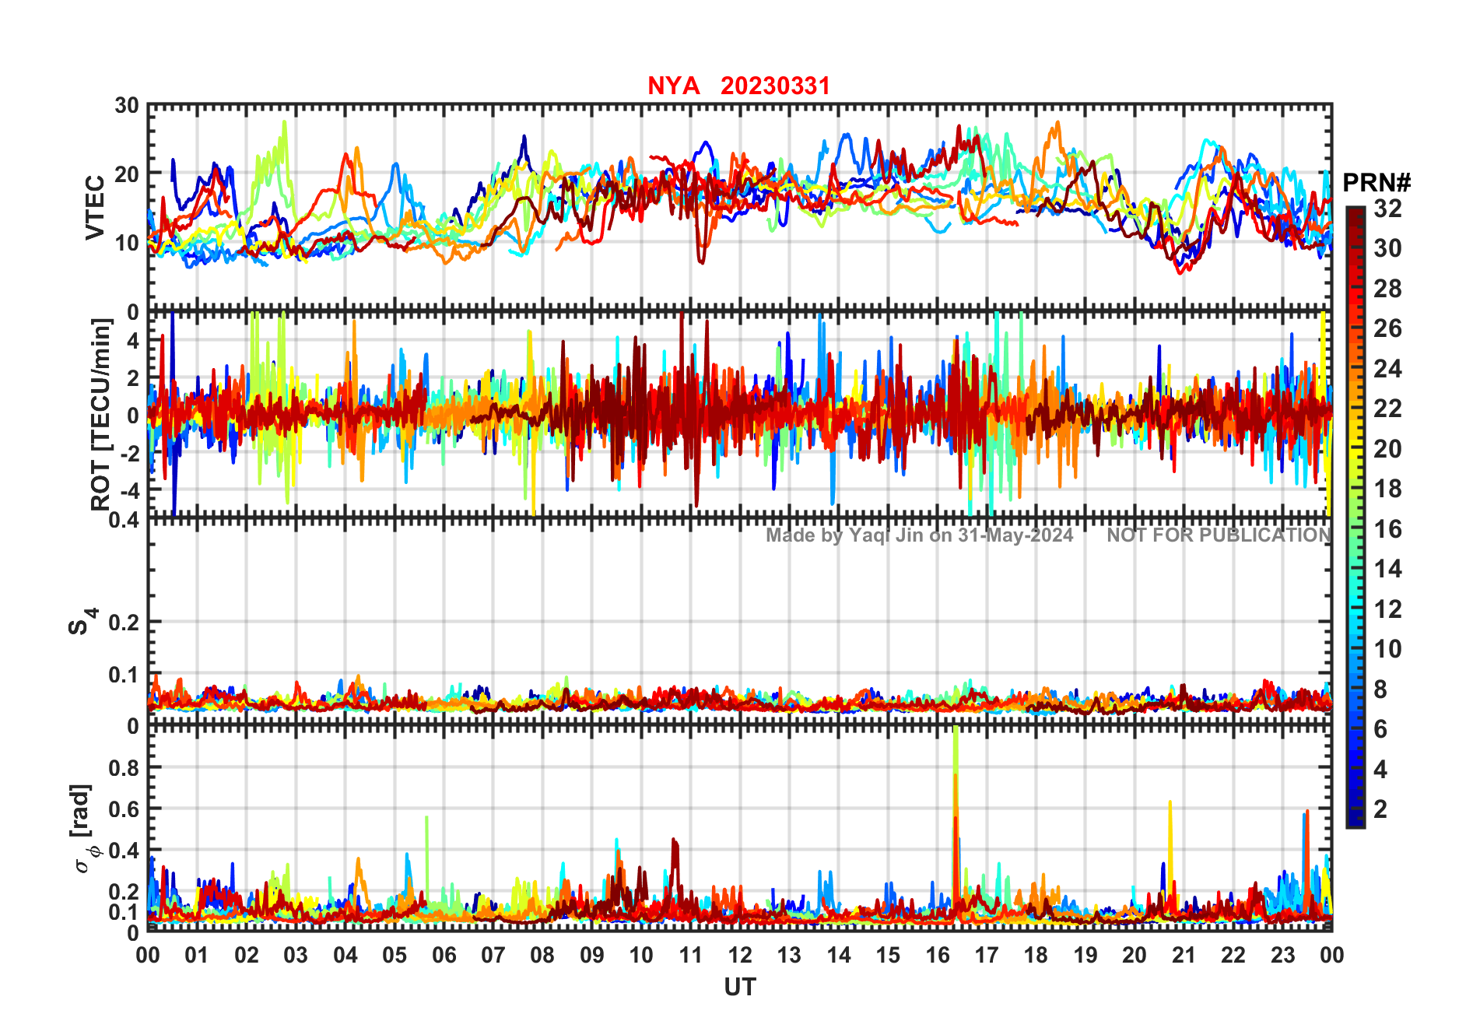The image size is (1480, 1035).
Task: Select the "S4" y-axis label
Action: click(82, 623)
